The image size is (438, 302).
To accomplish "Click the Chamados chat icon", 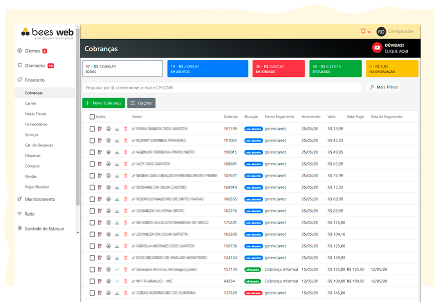I will (x=19, y=65).
